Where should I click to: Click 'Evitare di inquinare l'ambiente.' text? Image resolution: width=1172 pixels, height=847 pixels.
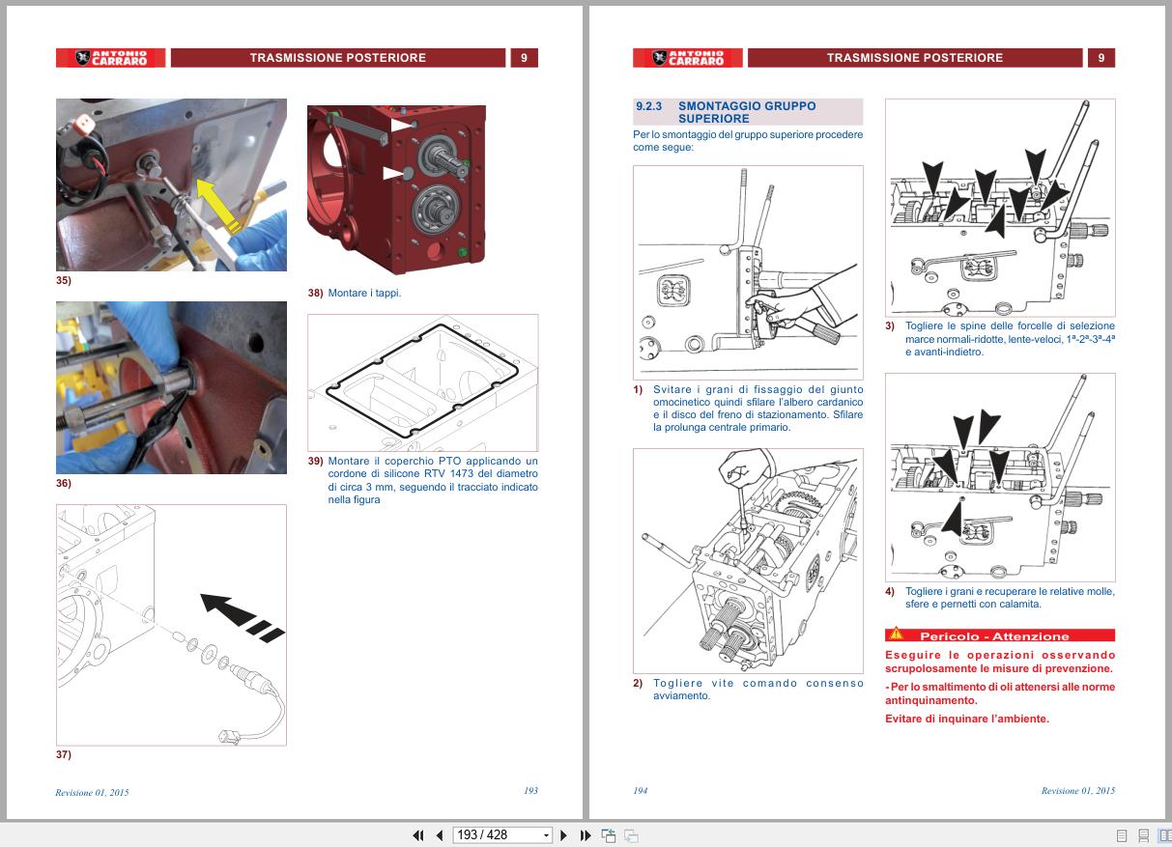pos(967,719)
